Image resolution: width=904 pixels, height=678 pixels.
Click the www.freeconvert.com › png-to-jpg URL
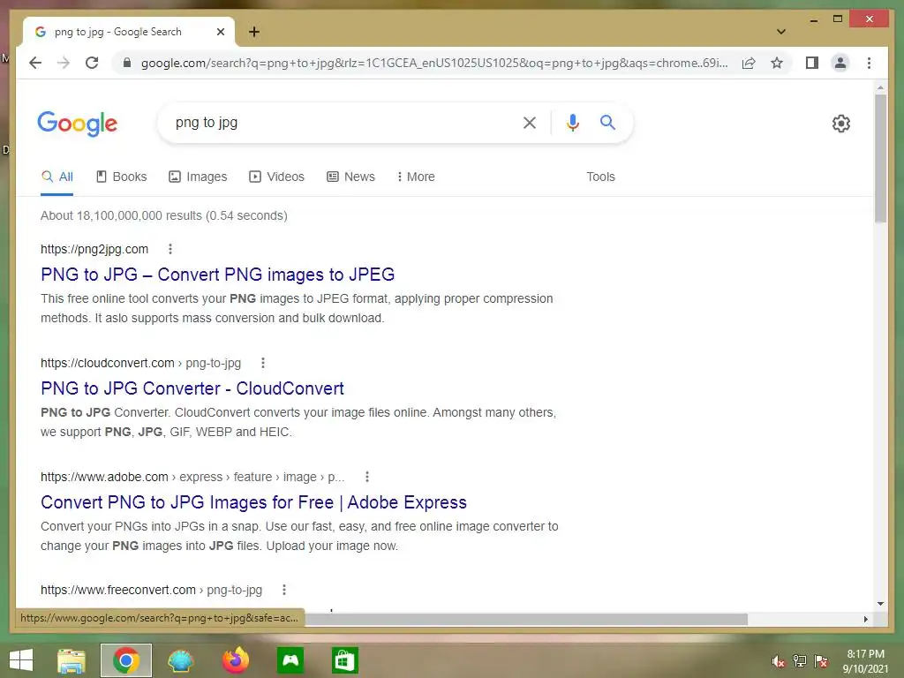[x=151, y=590]
